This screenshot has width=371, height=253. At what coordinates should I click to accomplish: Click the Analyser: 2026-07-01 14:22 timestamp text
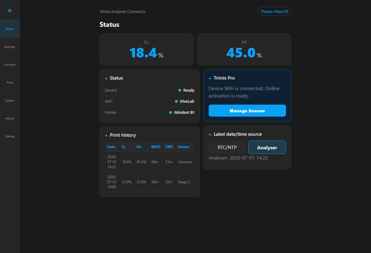(x=238, y=158)
